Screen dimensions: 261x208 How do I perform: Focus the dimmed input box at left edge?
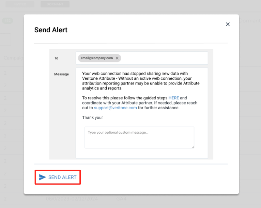[5, 40]
